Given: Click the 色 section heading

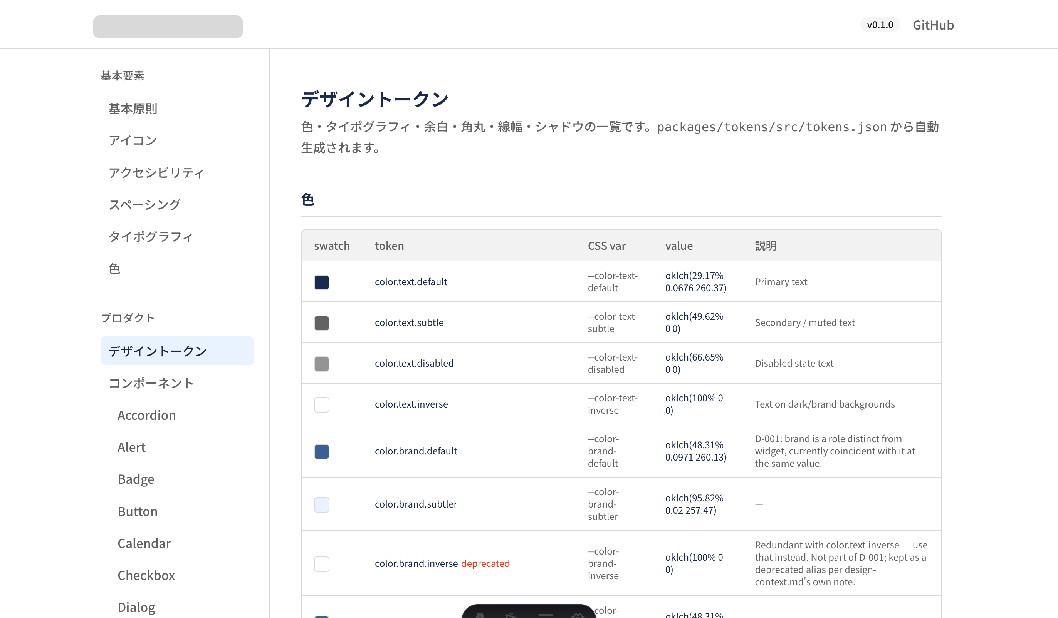Looking at the screenshot, I should (307, 200).
